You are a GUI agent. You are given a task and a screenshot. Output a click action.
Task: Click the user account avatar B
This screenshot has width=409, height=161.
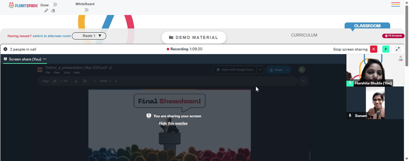[x=302, y=69]
